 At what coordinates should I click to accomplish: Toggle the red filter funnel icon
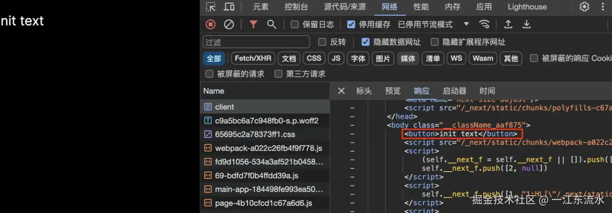253,24
